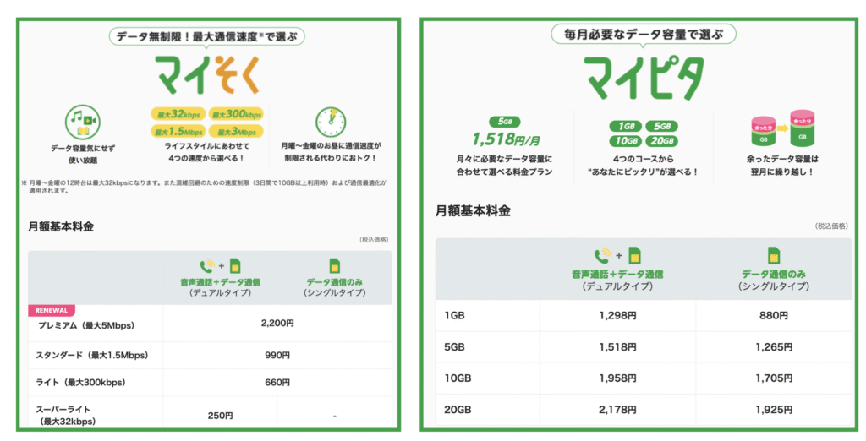Screen dimensions: 866x441
Task: Click データ通信のみ header in マイピタ table
Action: click(774, 274)
